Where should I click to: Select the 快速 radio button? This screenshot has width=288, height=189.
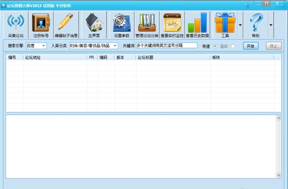point(215,46)
